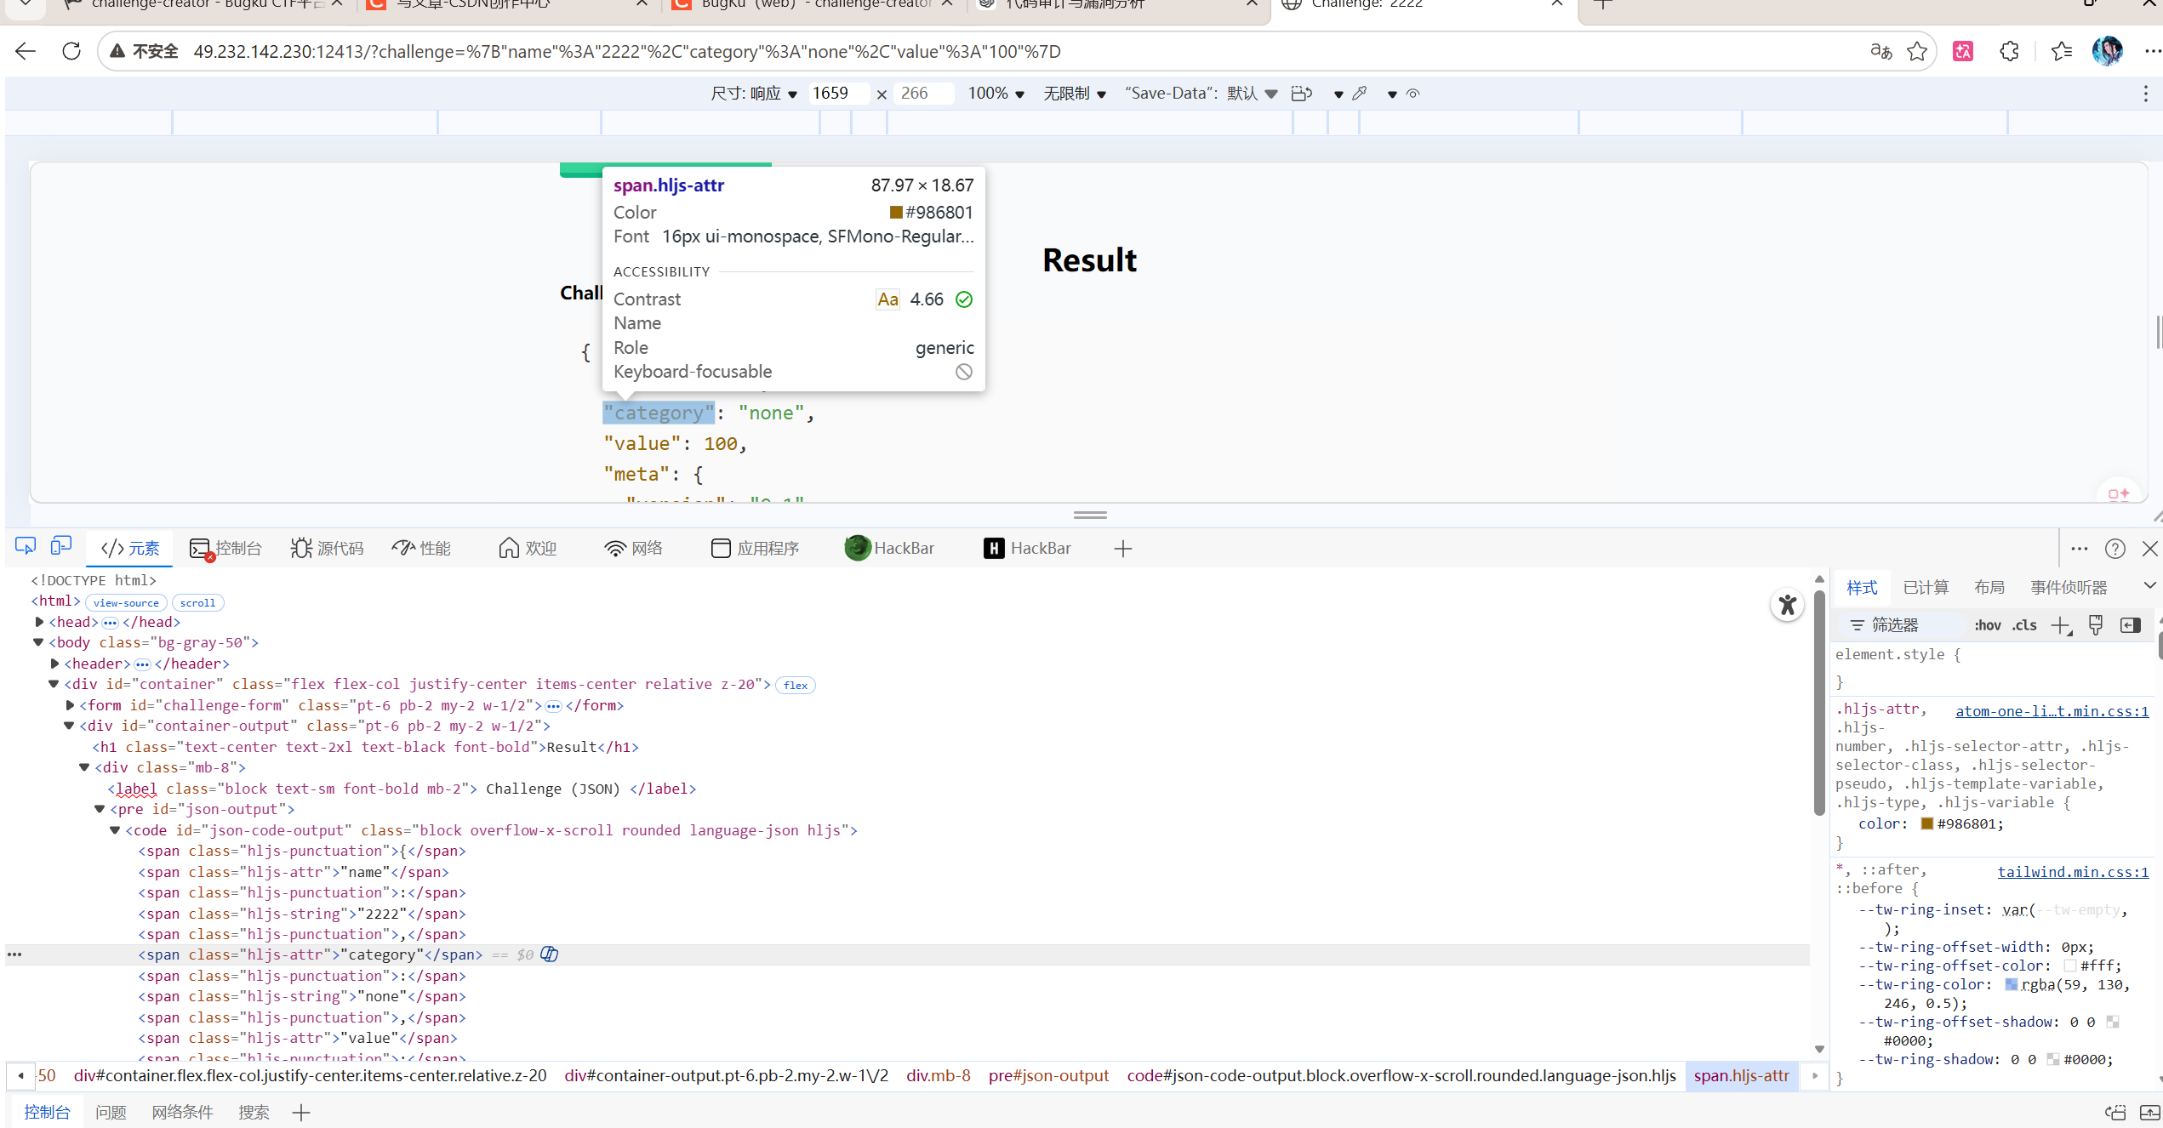Open the black H HackBar panel

pos(1027,549)
